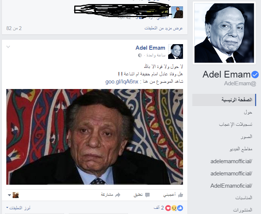Open the 'مقاطع الفيديو' sidebar item
The height and width of the screenshot is (214, 261).
pyautogui.click(x=241, y=149)
